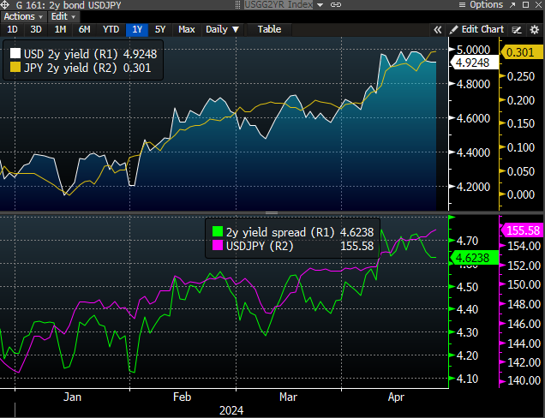Expand the Daily periodicity dropdown
Screen dimensions: 545x418
(221, 29)
